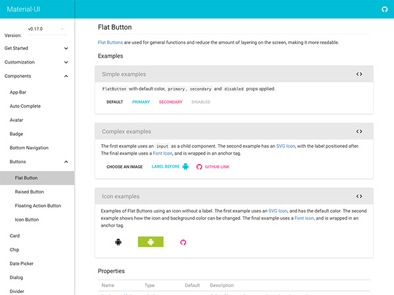The image size is (394, 295).
Task: Click the Examples heading
Action: coord(110,56)
